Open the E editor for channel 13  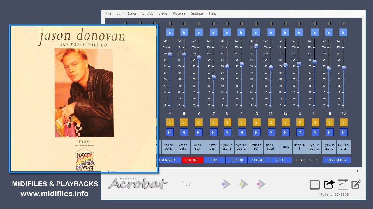(x=299, y=32)
